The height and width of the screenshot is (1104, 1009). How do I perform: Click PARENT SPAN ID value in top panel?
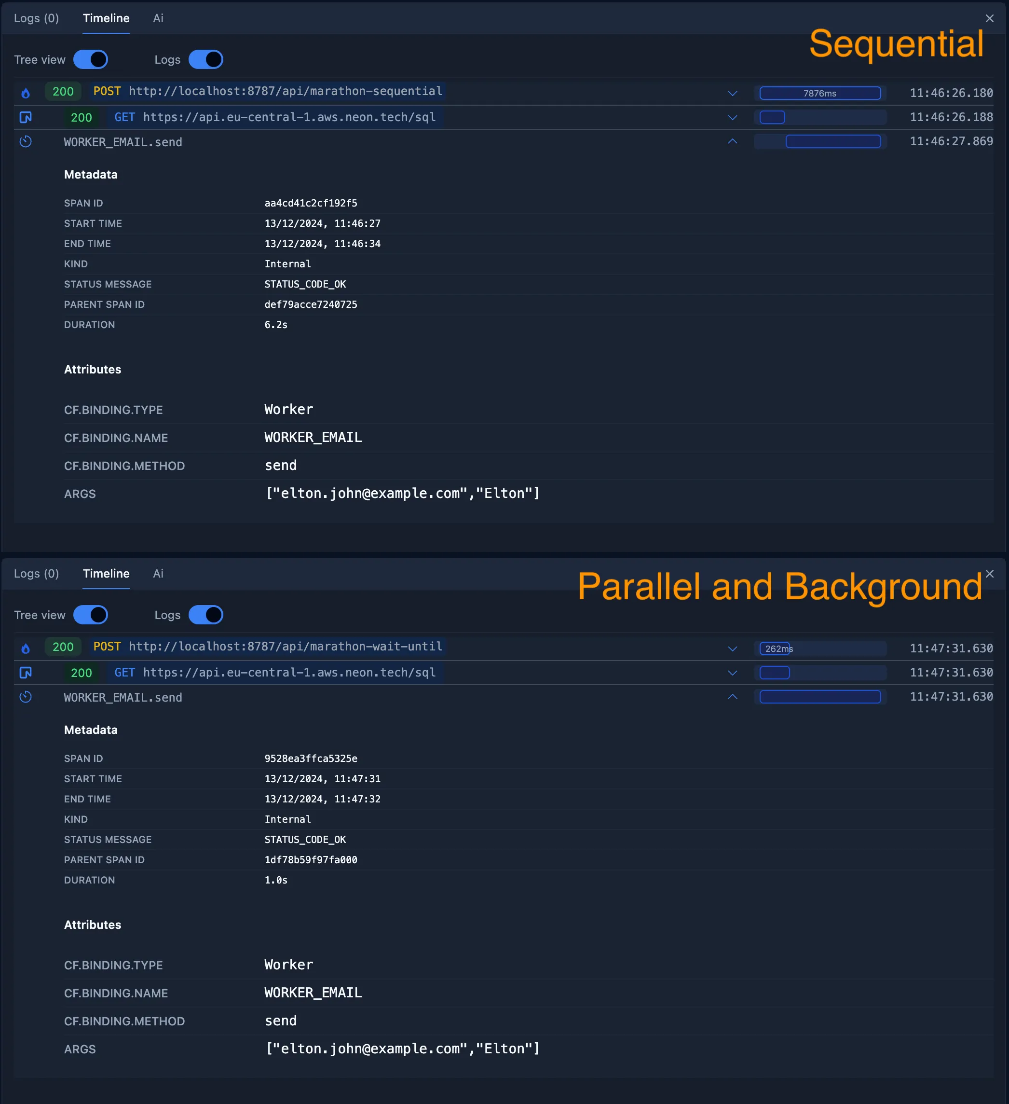[x=311, y=304]
